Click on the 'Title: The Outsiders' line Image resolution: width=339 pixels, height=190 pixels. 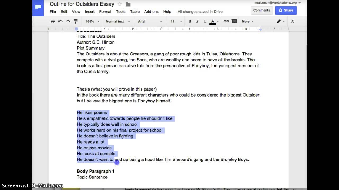coord(96,36)
